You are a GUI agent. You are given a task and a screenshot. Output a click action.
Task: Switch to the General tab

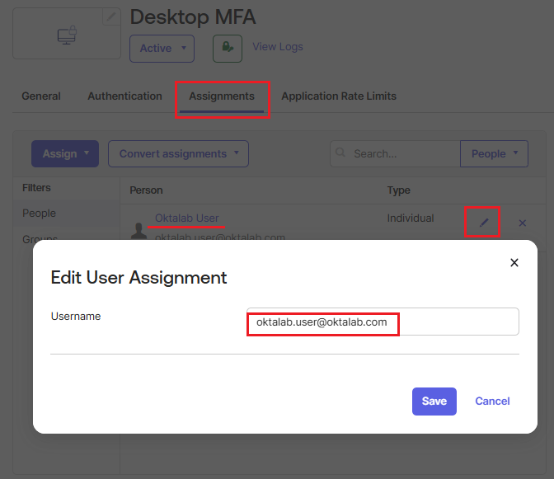click(x=41, y=96)
